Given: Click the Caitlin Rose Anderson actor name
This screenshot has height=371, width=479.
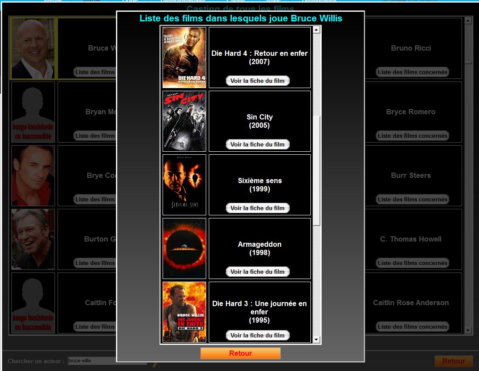Looking at the screenshot, I should point(411,303).
